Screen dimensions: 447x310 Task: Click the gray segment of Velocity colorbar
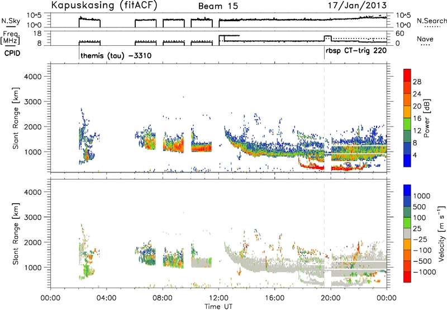(x=407, y=233)
